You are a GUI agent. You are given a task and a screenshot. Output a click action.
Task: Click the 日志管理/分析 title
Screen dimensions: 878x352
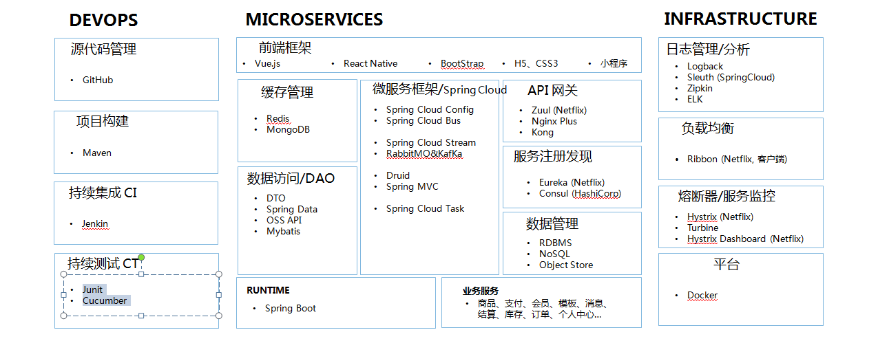[708, 49]
